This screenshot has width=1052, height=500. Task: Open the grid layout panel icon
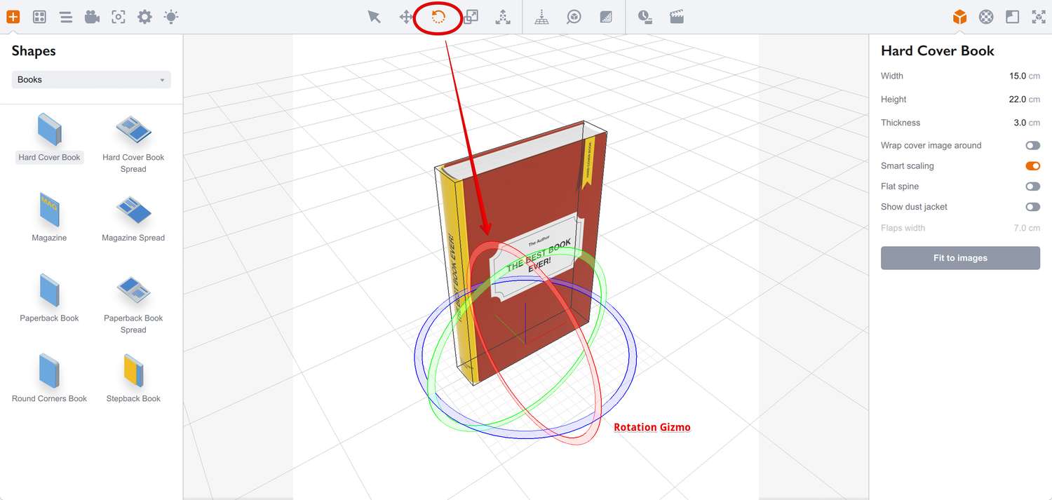[x=39, y=17]
